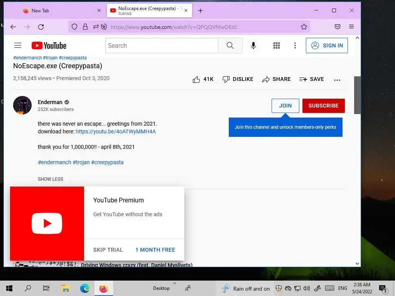Expand the Desktop toolbar chevron
This screenshot has width=395, height=296.
175,283
